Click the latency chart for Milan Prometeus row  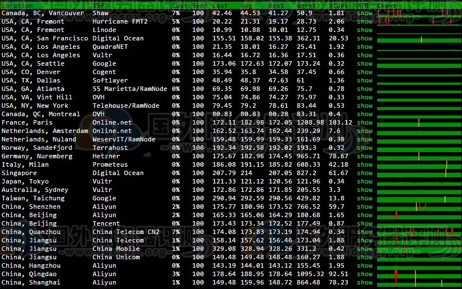[x=419, y=166]
